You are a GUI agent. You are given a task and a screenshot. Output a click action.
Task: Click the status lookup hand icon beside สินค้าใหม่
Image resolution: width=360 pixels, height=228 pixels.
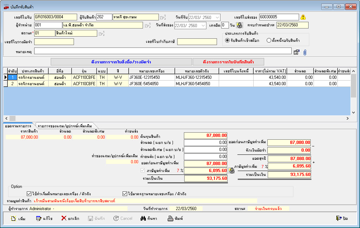pyautogui.click(x=101, y=34)
